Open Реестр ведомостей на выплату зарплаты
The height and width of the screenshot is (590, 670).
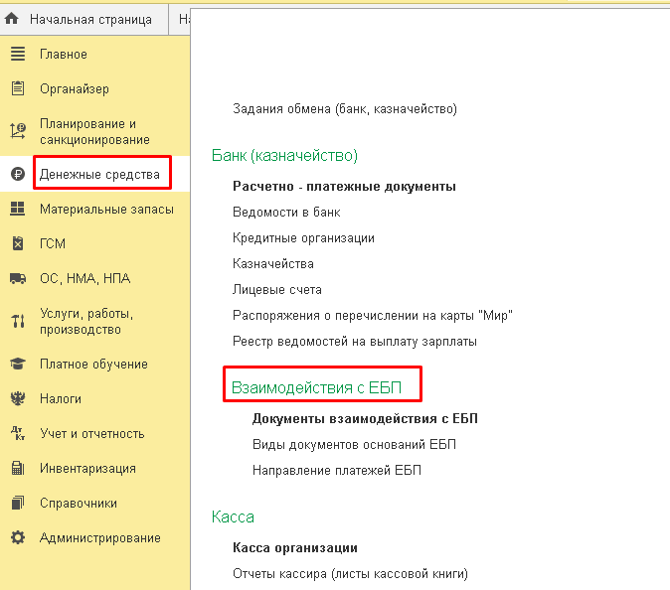click(x=355, y=342)
